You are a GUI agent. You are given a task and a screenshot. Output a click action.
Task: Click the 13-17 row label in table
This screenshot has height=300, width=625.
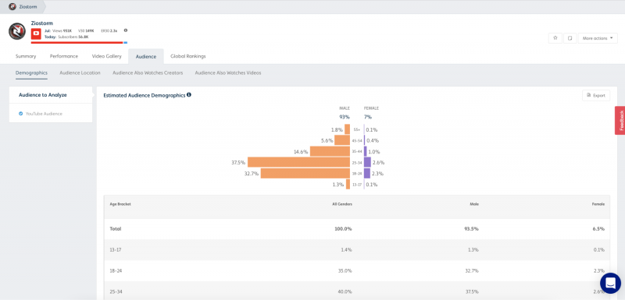tap(116, 250)
